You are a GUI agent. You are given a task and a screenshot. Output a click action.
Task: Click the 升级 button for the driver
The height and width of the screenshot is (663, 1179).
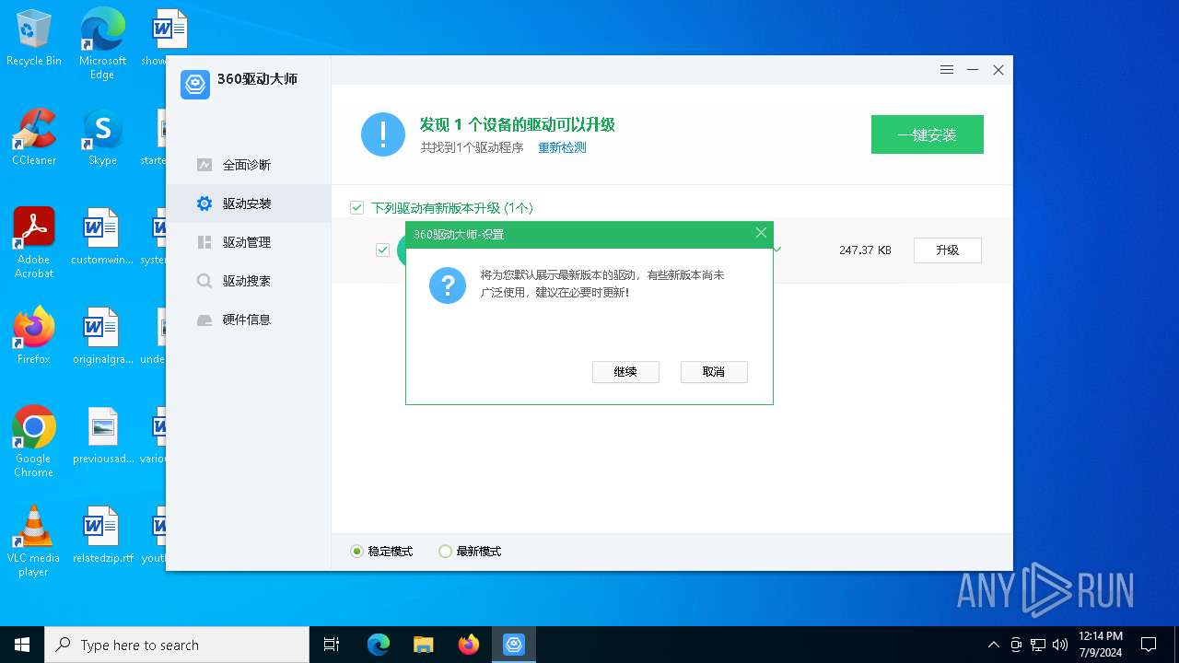pos(948,250)
